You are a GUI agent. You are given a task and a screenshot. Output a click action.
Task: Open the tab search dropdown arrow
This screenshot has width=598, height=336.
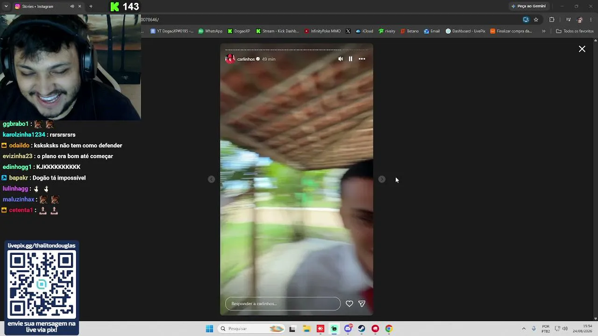click(x=6, y=7)
